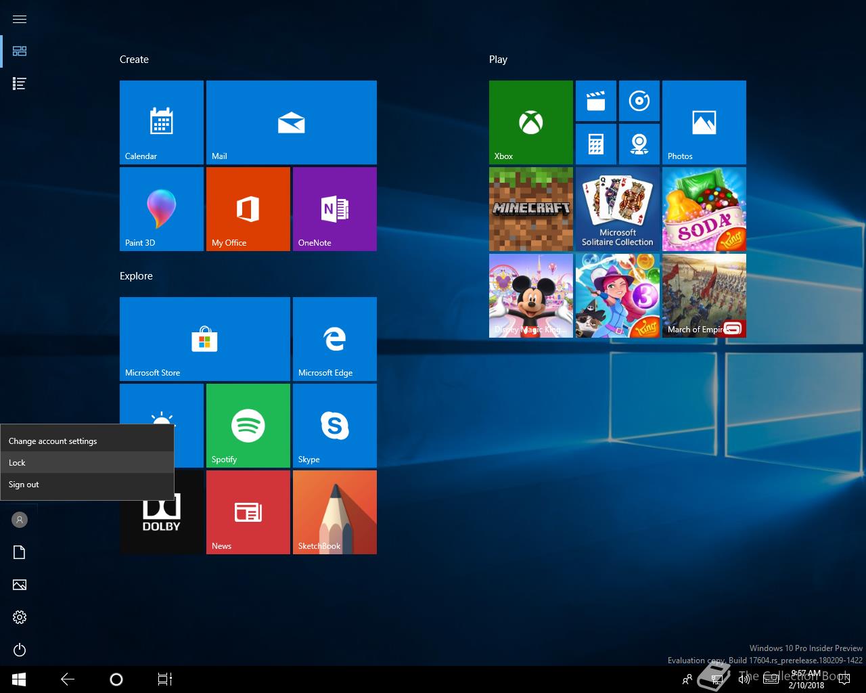This screenshot has width=866, height=693.
Task: Open the Camera small tile
Action: 639,144
